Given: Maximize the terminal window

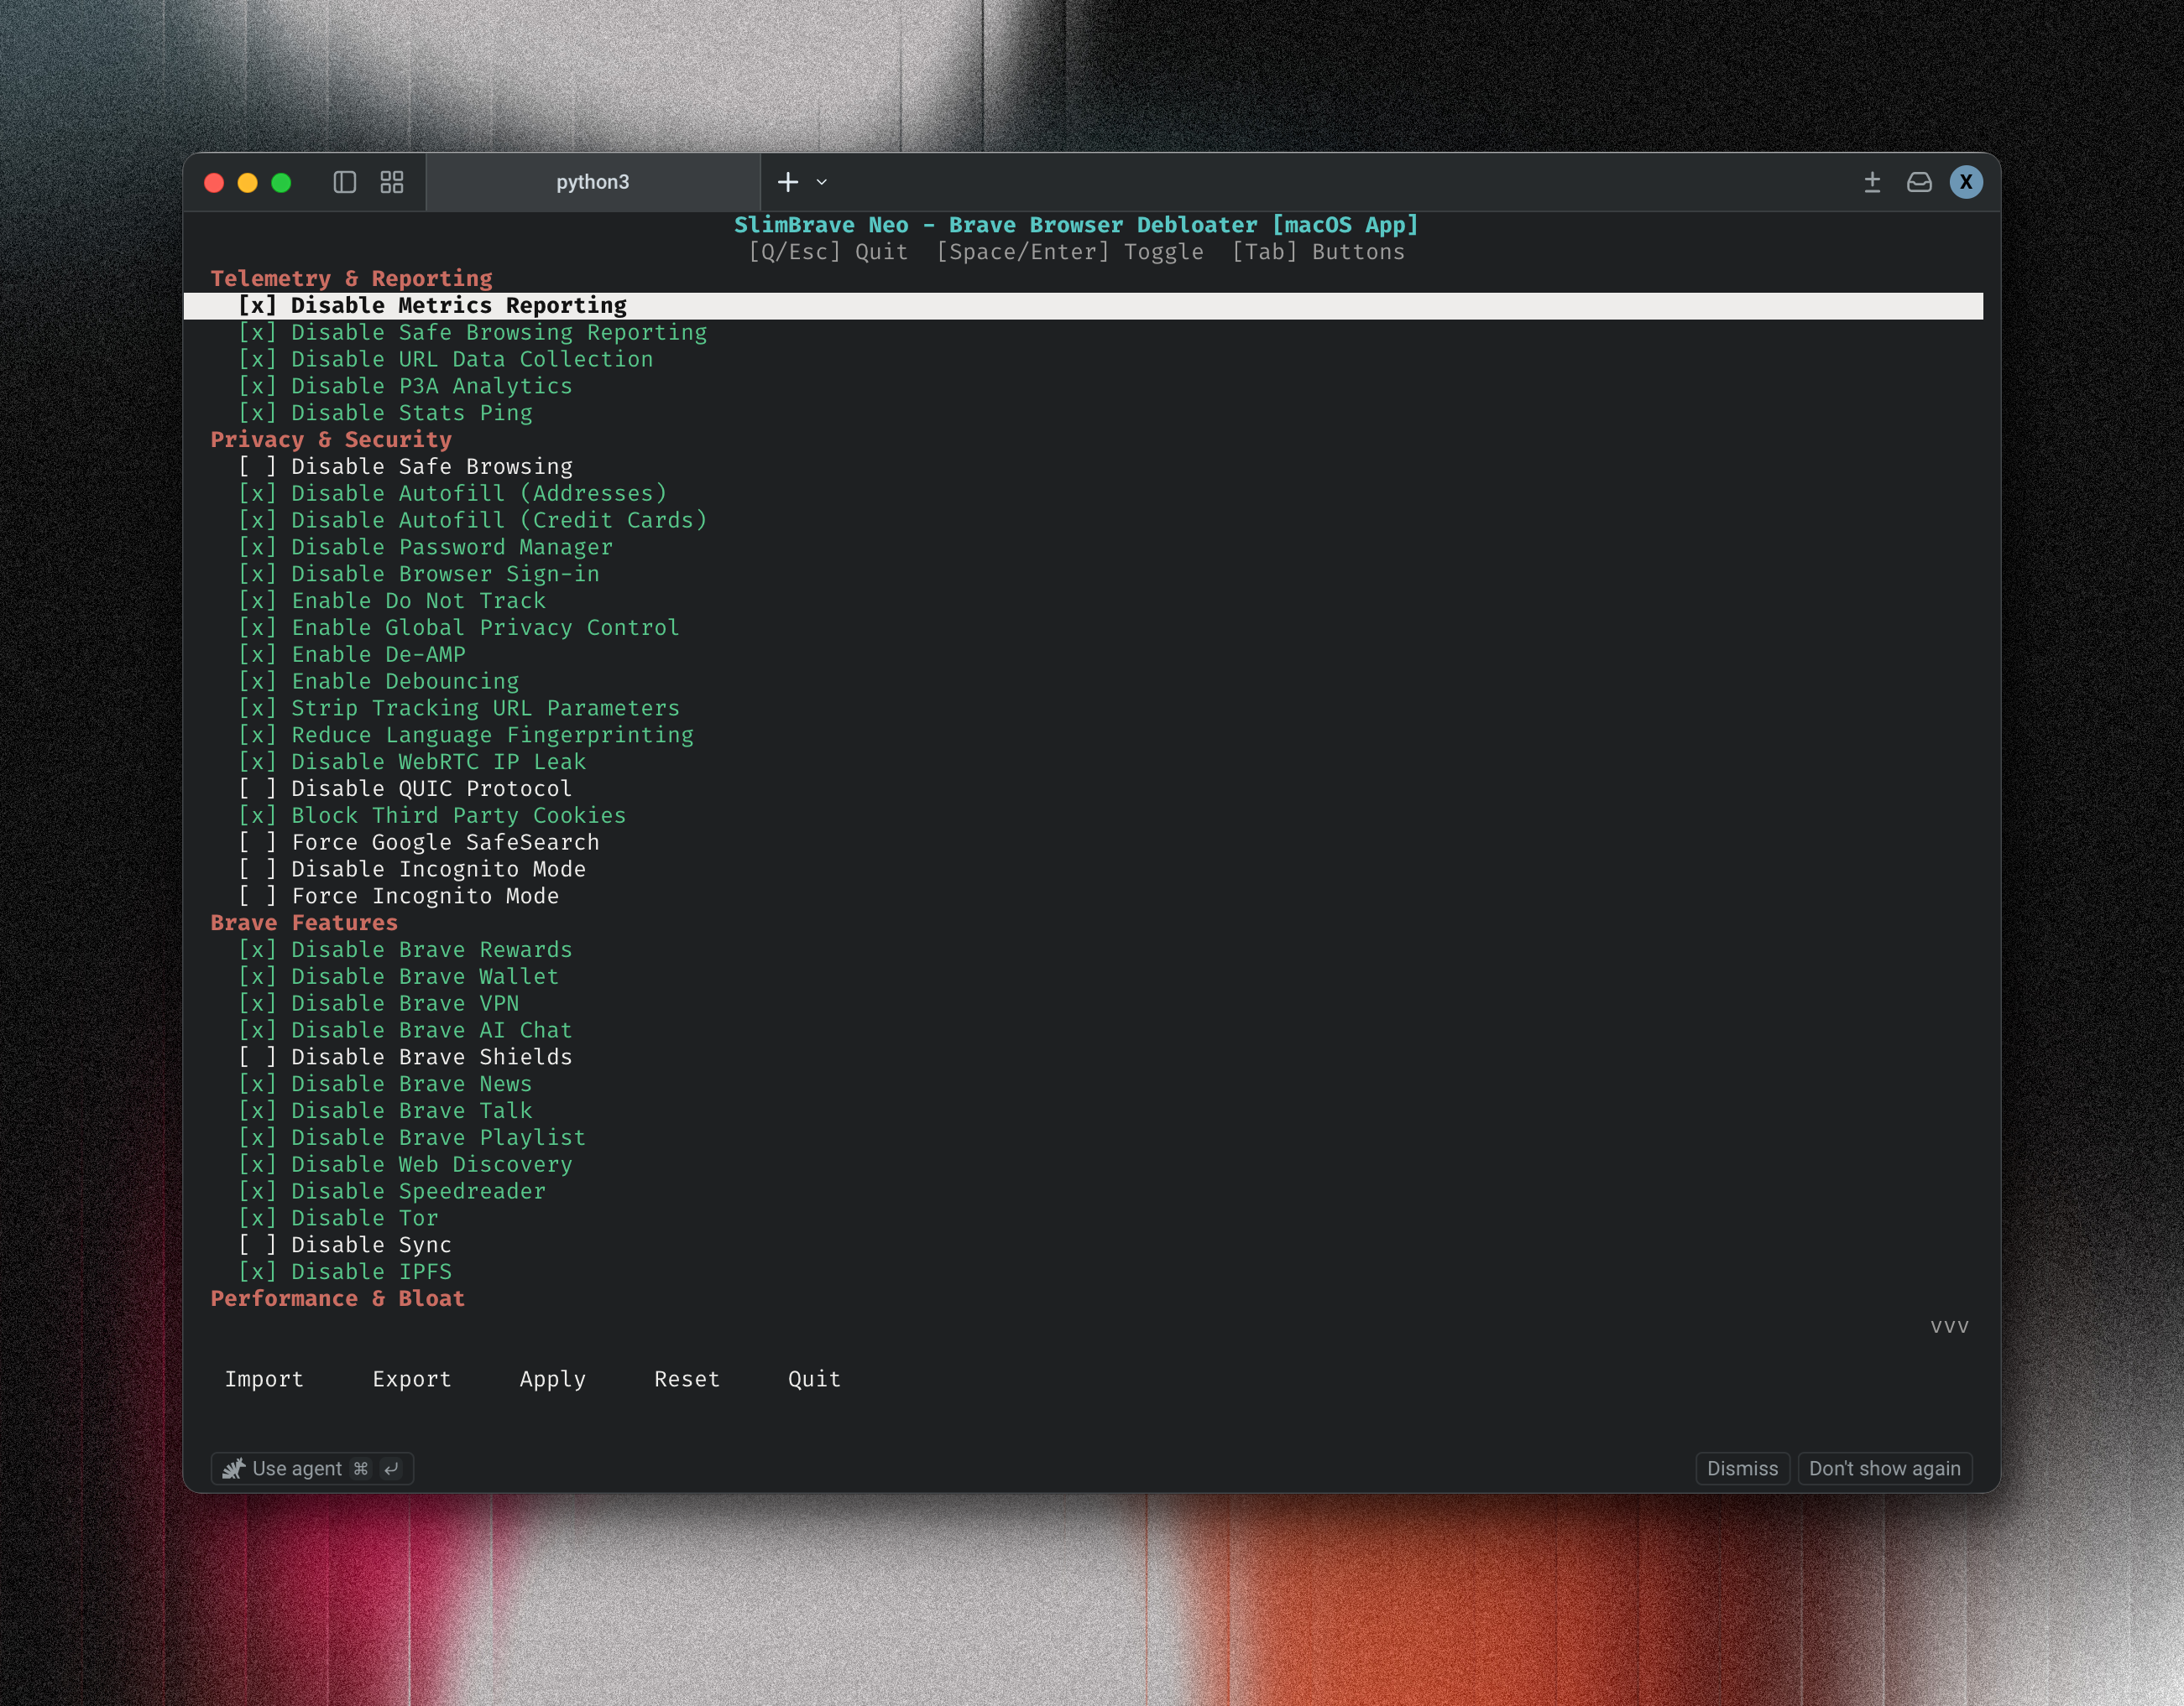Looking at the screenshot, I should 281,182.
